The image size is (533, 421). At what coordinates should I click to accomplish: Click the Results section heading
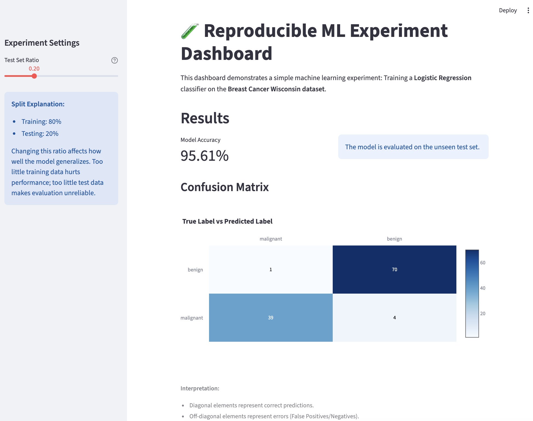click(x=205, y=118)
